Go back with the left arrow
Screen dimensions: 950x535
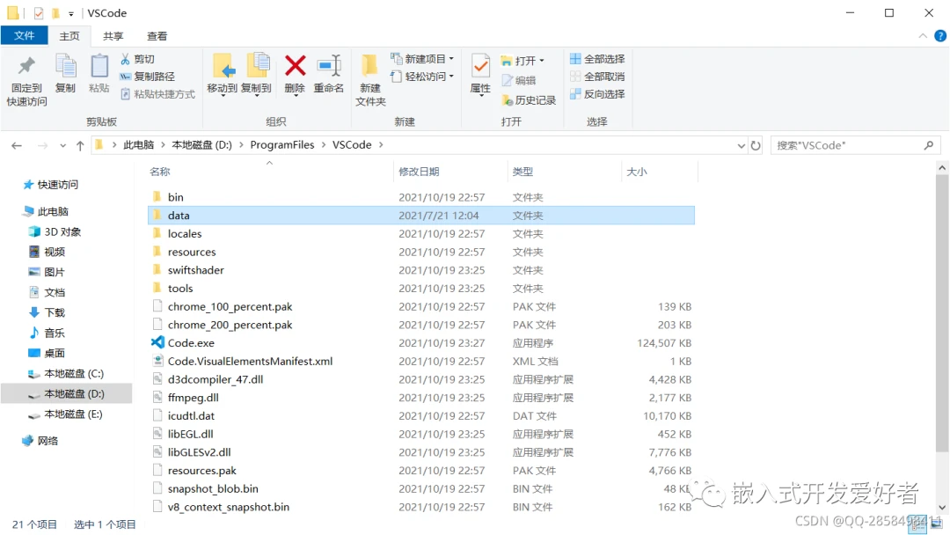coord(17,145)
